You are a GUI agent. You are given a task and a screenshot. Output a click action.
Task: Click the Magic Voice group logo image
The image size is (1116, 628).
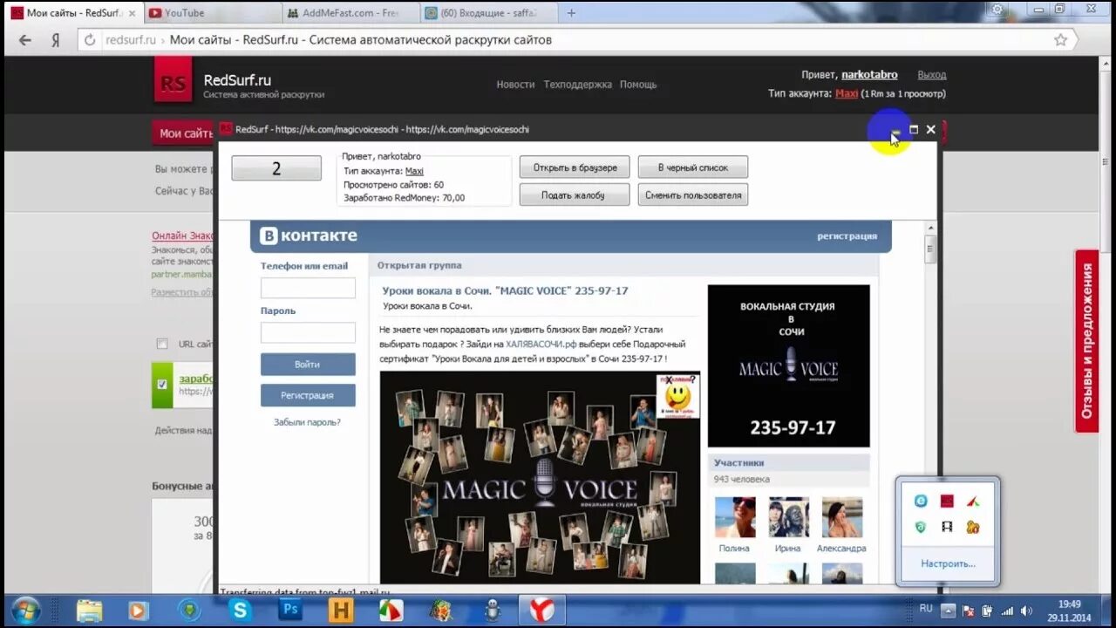click(x=788, y=365)
